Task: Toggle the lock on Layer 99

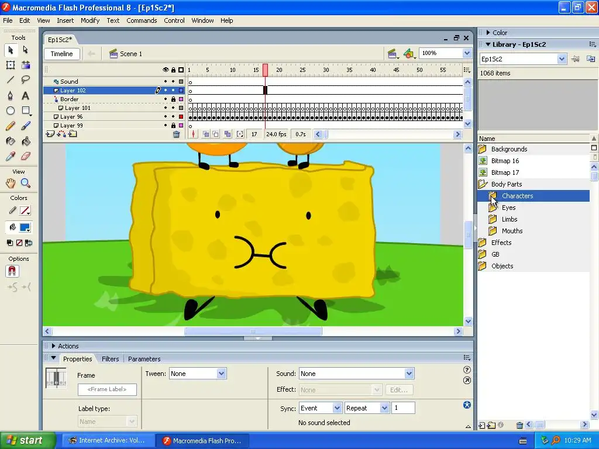Action: click(173, 126)
